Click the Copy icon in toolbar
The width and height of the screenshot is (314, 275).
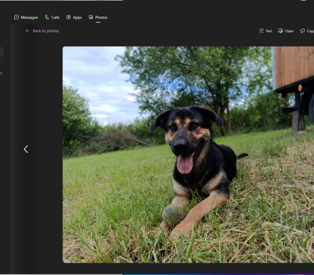coord(303,31)
